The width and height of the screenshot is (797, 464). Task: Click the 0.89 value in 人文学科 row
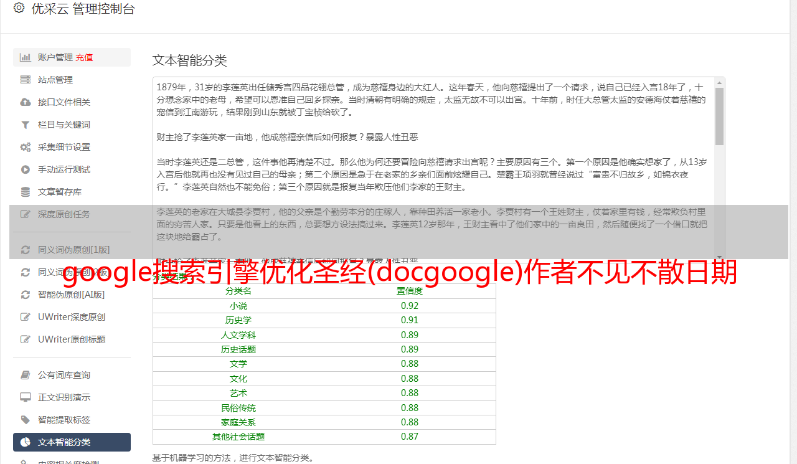coord(410,335)
